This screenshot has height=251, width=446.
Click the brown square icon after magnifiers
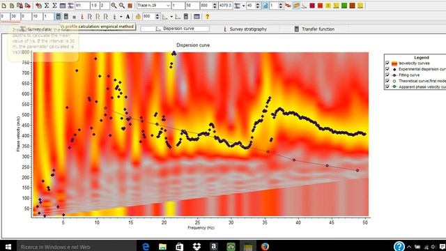[x=130, y=6]
